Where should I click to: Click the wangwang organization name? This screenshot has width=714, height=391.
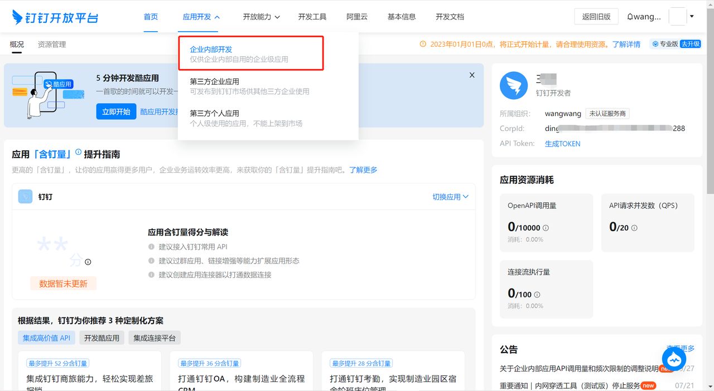click(x=563, y=113)
